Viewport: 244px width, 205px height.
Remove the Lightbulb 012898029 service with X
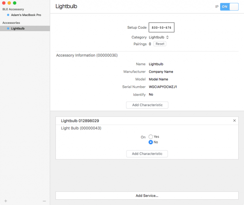(235, 121)
